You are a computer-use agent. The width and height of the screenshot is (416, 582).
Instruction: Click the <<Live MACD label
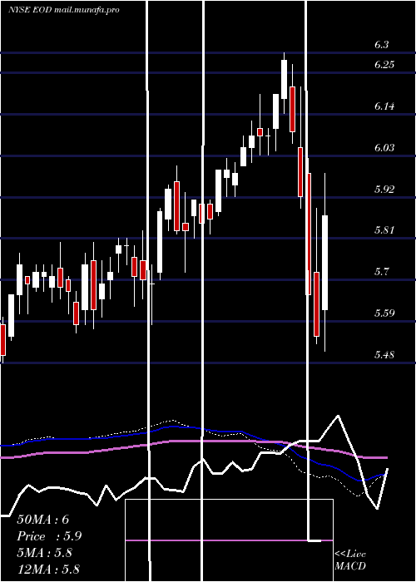click(350, 560)
